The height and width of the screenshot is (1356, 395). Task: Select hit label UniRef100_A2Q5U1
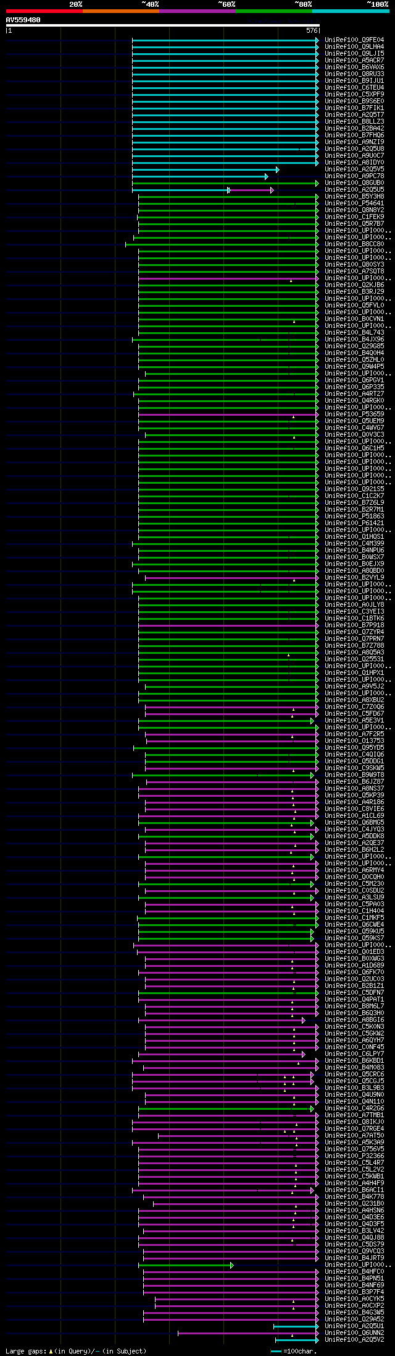(354, 1326)
